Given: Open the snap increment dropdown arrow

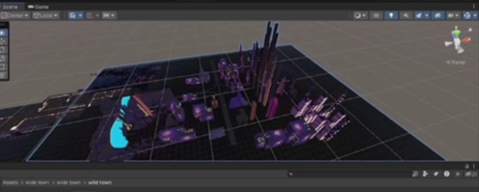Looking at the screenshot, I should 113,16.
